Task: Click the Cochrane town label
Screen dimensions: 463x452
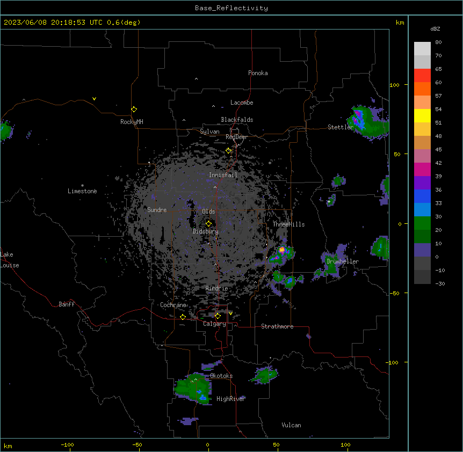Action: [x=173, y=305]
